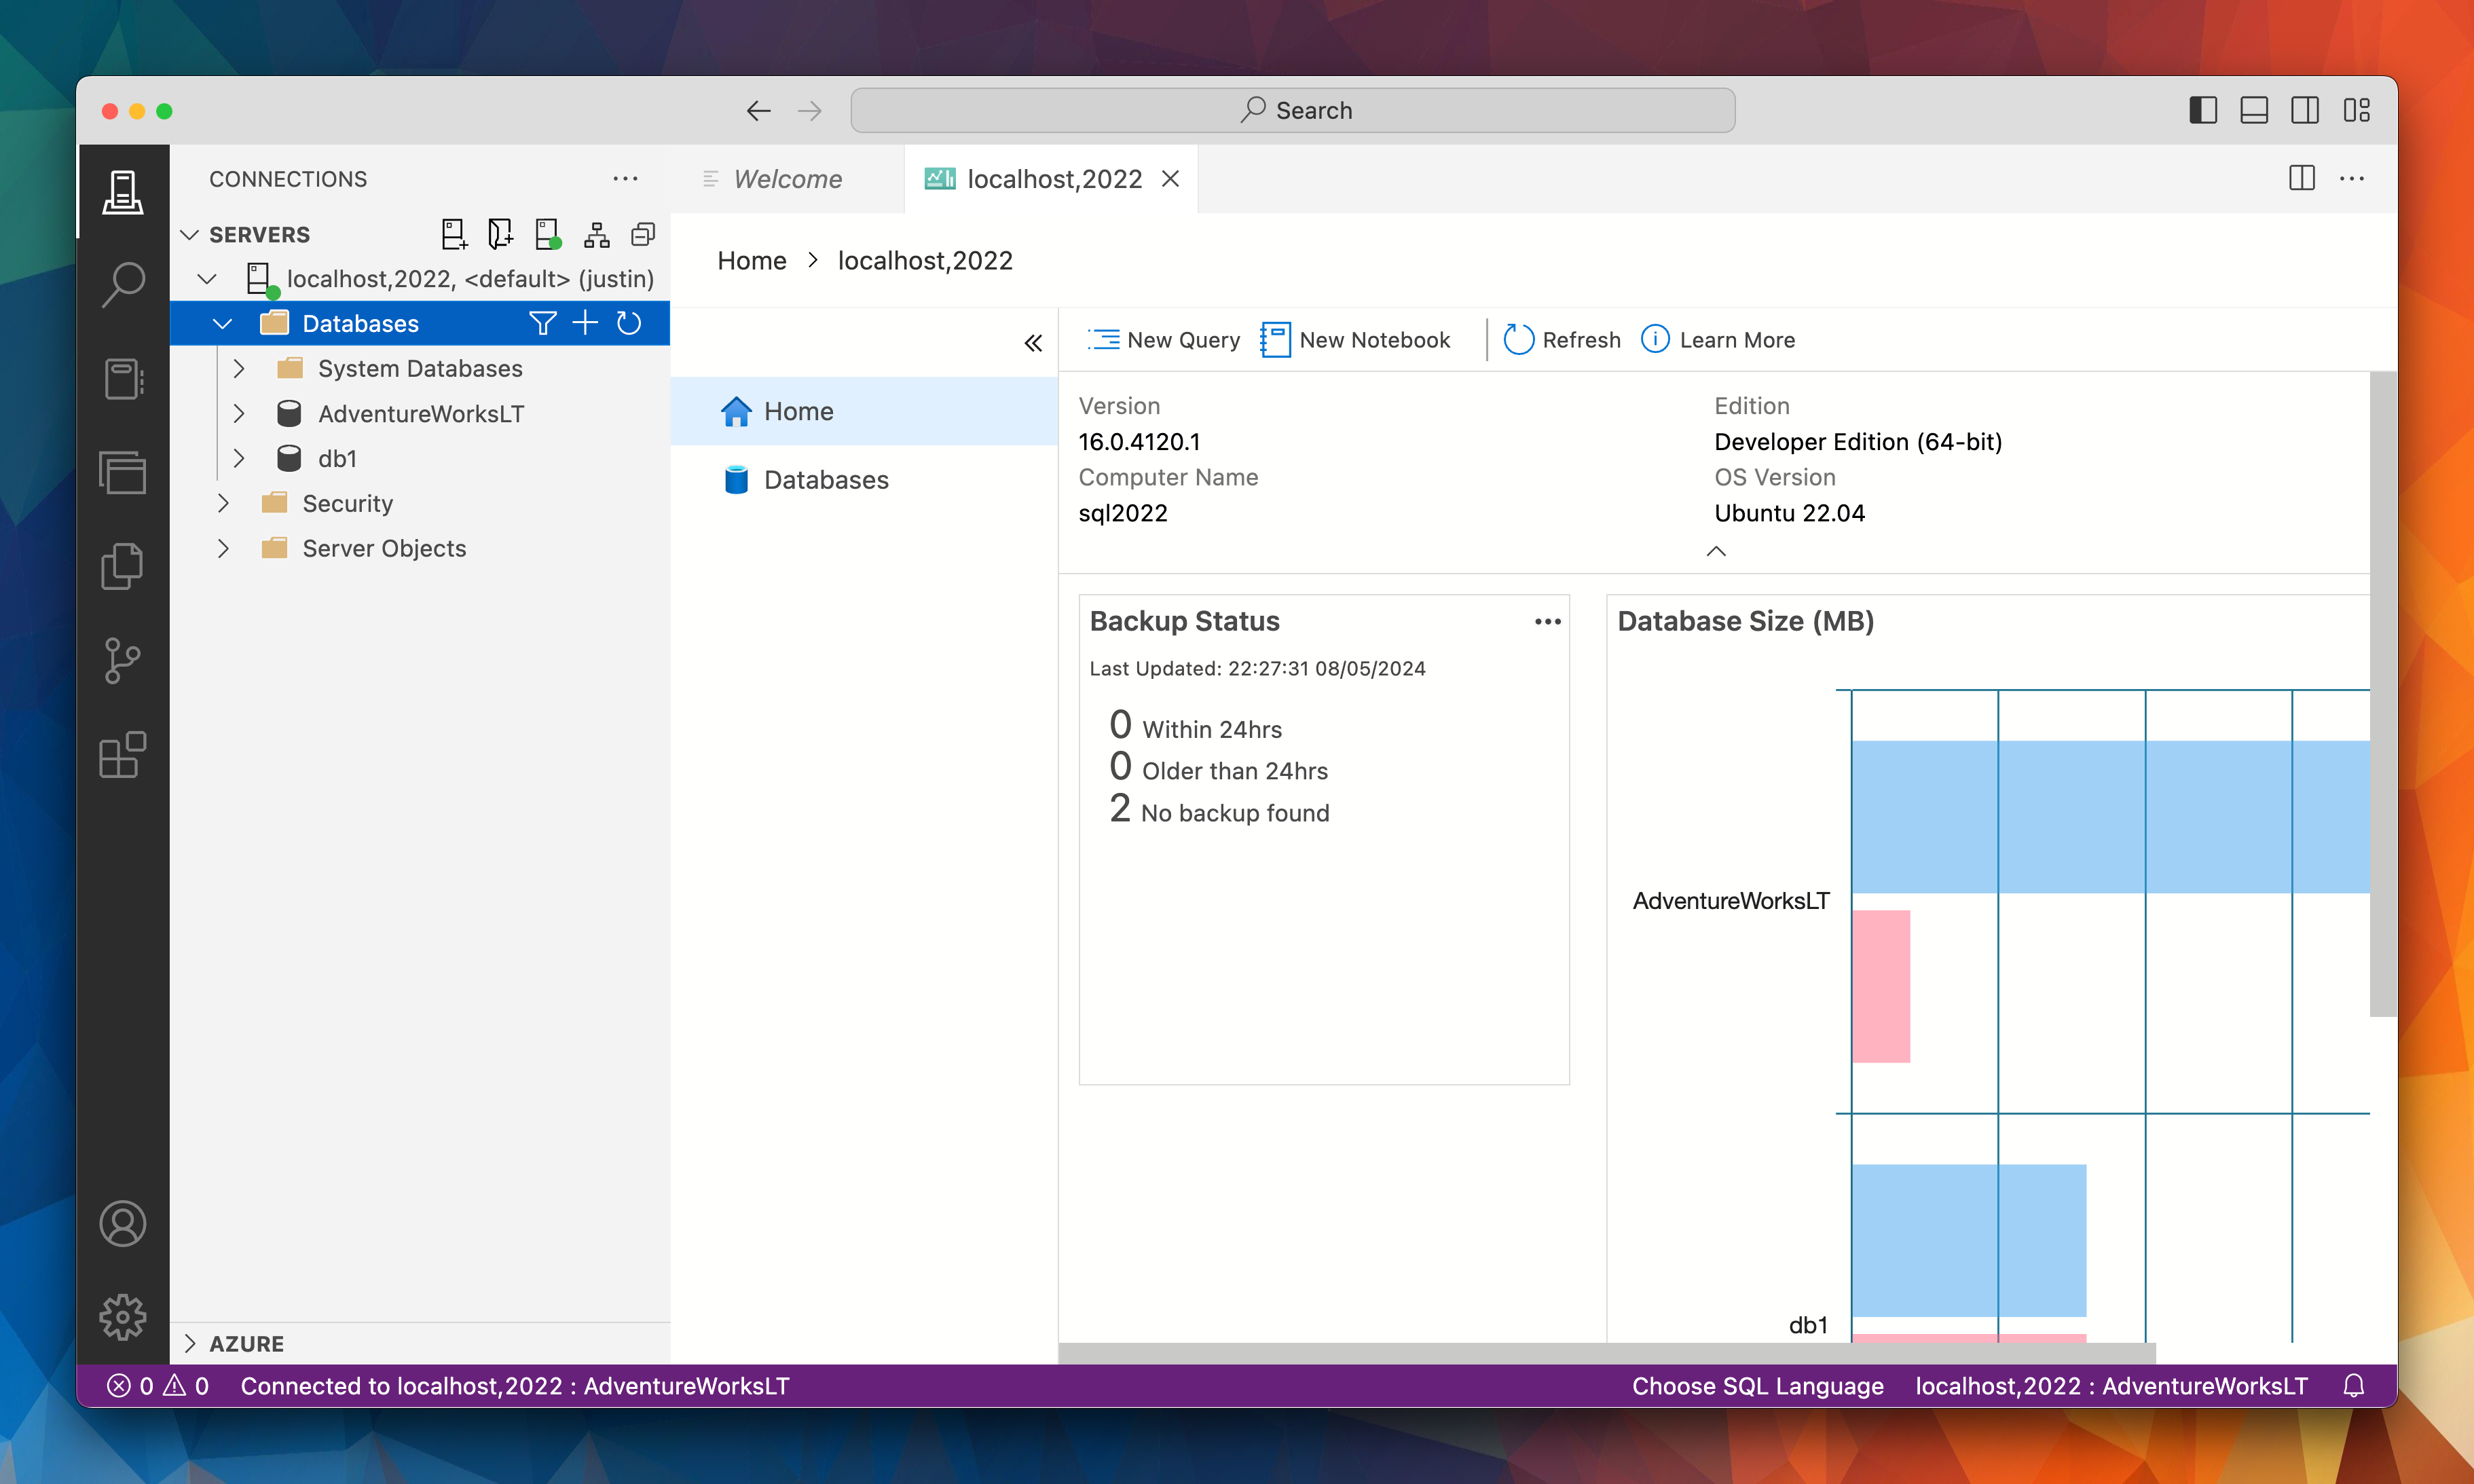The image size is (2474, 1484).
Task: Click the group-by server hierarchy icon
Action: tap(597, 234)
